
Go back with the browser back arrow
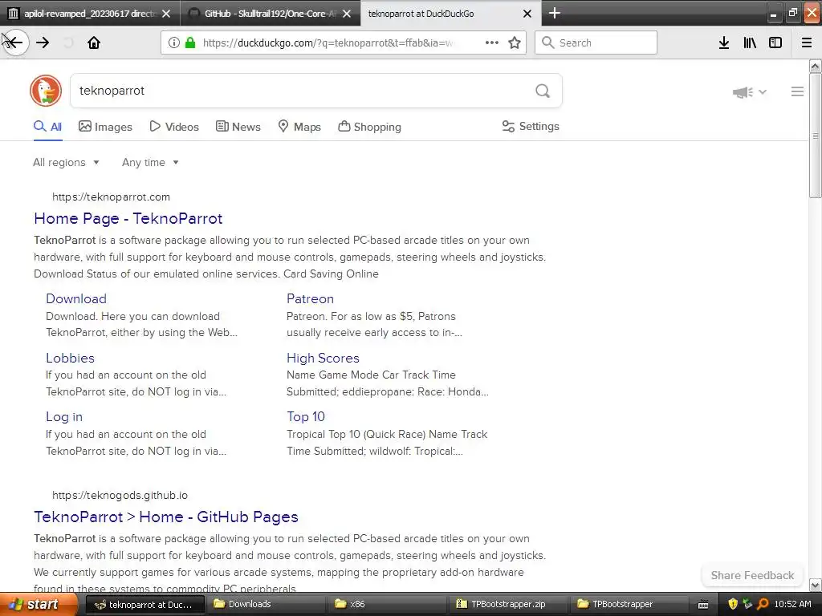(15, 43)
